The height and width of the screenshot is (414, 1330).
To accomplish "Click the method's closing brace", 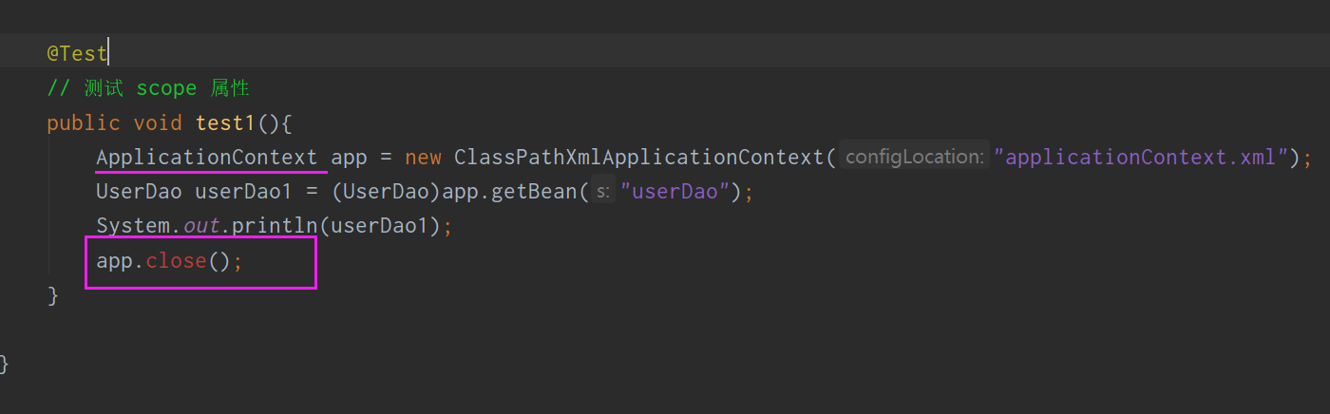I will (53, 295).
